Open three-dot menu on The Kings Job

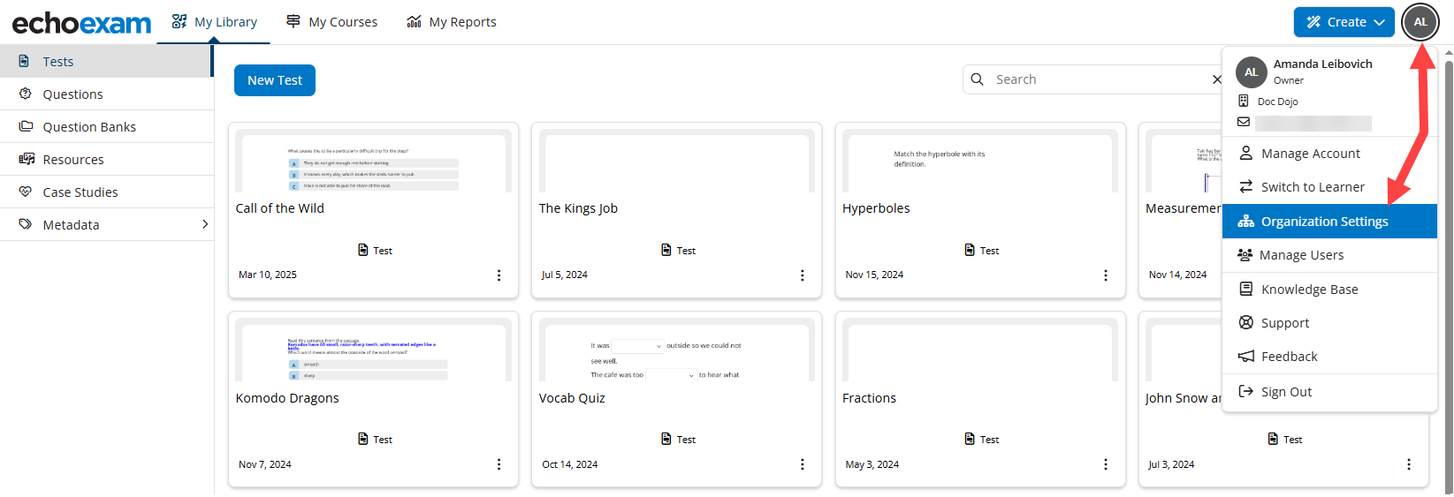(802, 275)
